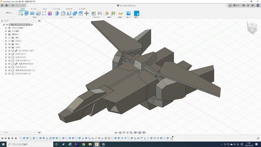Select the Extrude tool in toolbar
The image size is (261, 147).
click(x=27, y=13)
